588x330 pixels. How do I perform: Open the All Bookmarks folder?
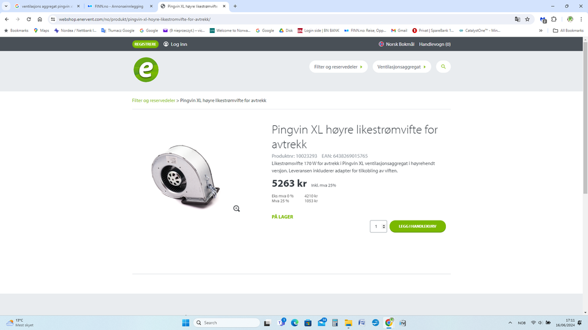[x=568, y=31]
